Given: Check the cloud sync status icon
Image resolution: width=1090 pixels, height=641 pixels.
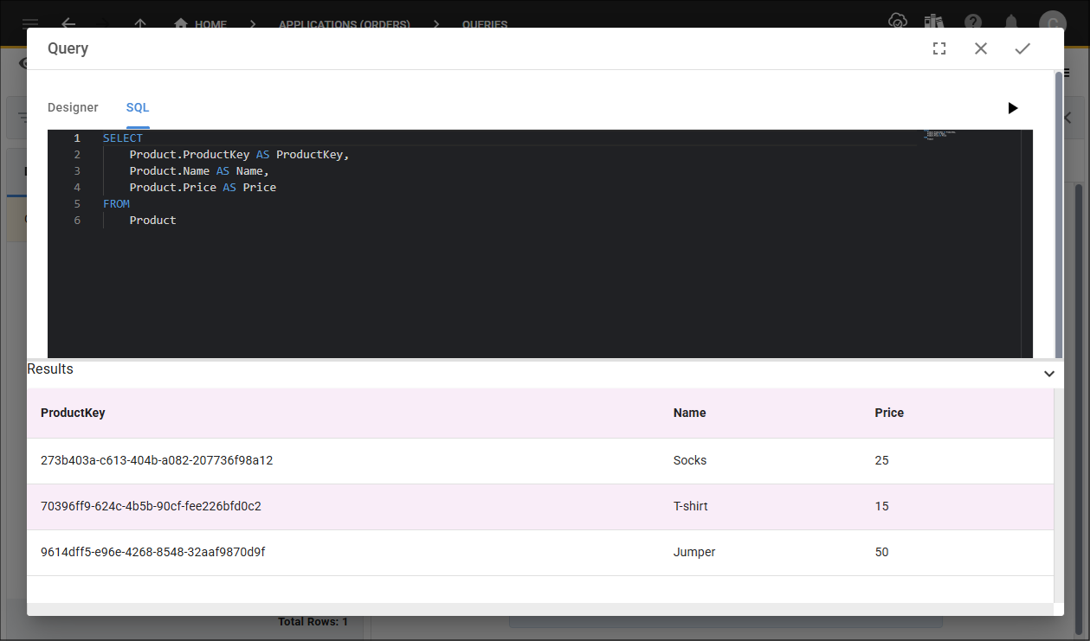Looking at the screenshot, I should [x=897, y=22].
